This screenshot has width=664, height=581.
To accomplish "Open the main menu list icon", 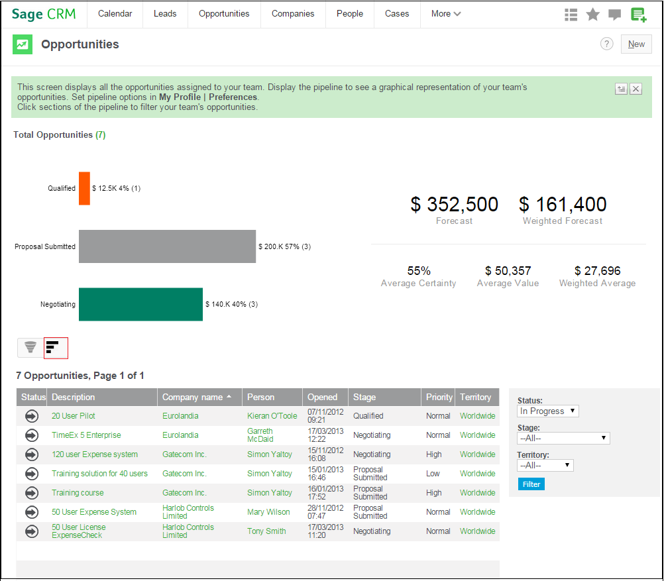I will (x=571, y=15).
